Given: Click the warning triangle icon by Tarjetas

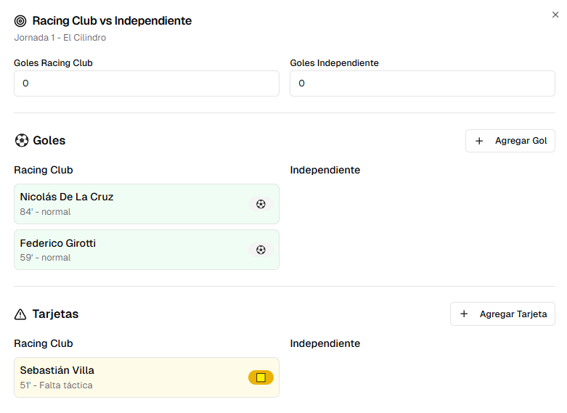Looking at the screenshot, I should [x=20, y=314].
